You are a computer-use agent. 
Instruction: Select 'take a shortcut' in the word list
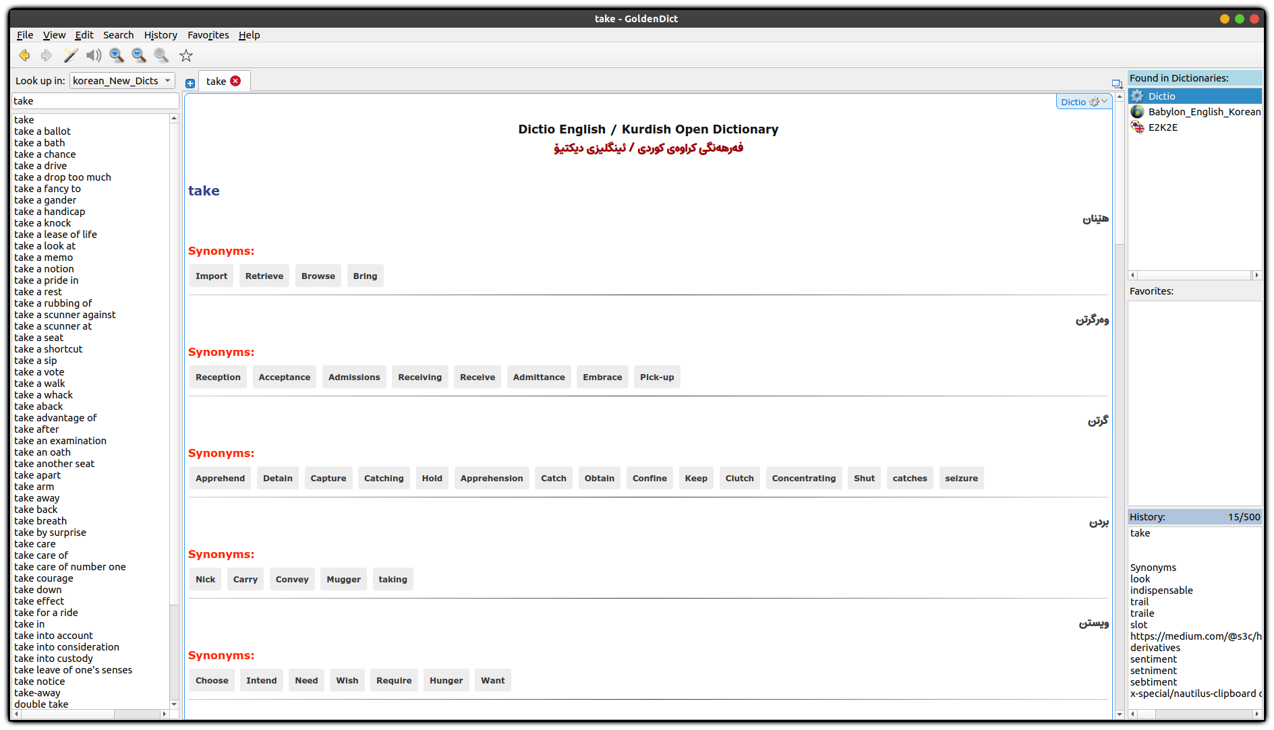[49, 349]
